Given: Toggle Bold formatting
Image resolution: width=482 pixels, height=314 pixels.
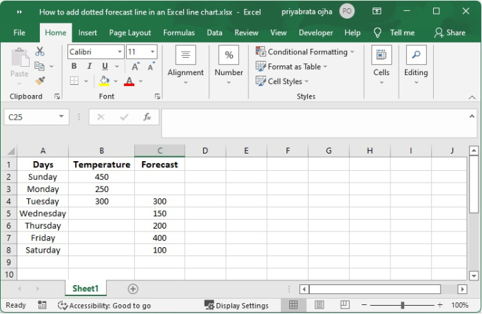Looking at the screenshot, I should [x=74, y=66].
